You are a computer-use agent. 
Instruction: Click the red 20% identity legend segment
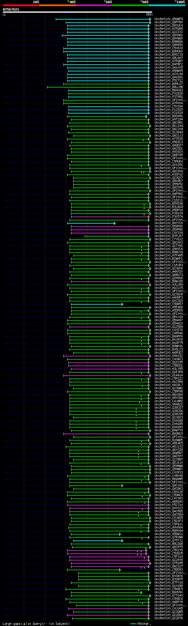tap(21, 5)
